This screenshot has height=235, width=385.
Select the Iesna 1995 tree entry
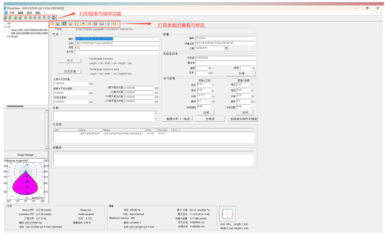(x=30, y=30)
